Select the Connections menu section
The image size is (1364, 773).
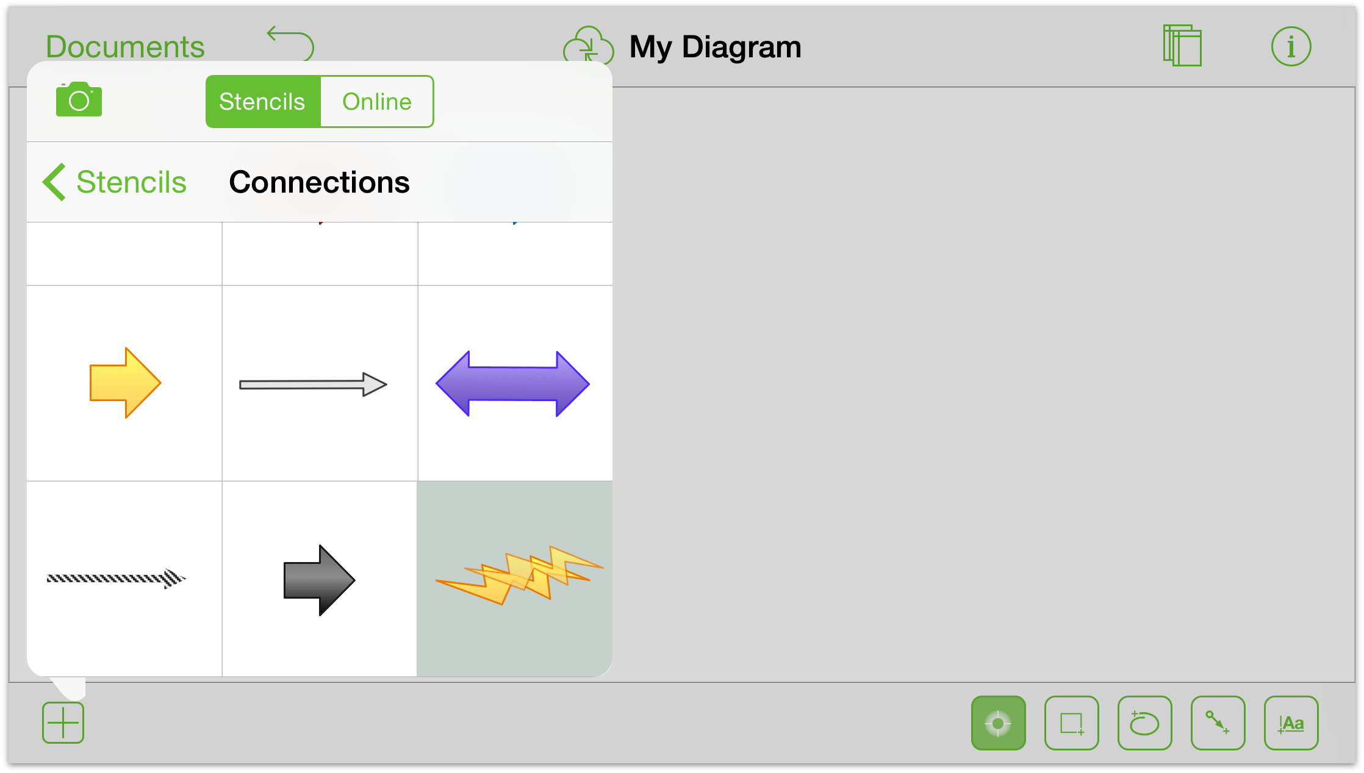(x=318, y=182)
